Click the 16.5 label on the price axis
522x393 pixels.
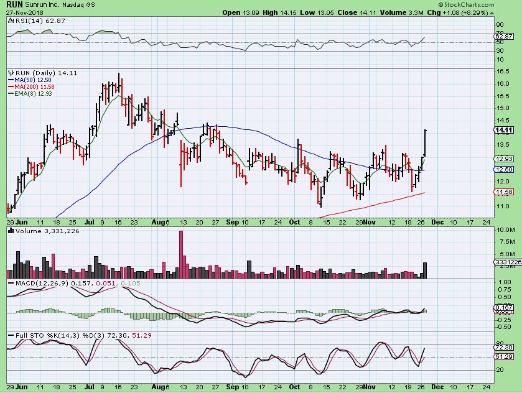tap(502, 72)
